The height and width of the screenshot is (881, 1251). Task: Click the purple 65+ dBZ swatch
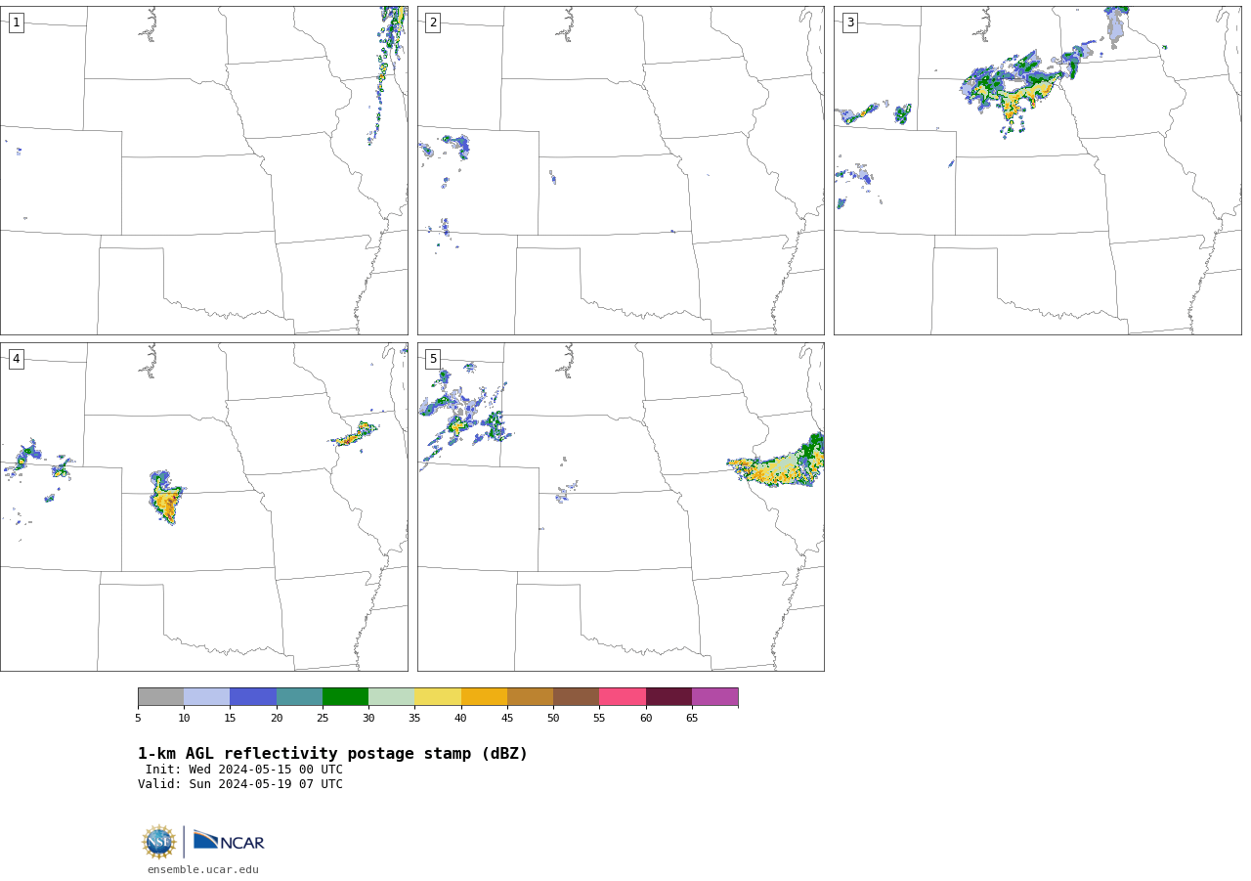click(715, 697)
